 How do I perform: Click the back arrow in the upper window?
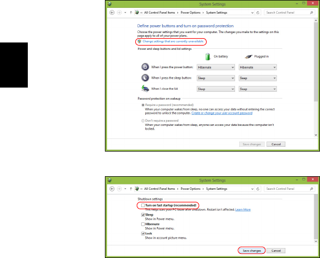click(x=112, y=13)
